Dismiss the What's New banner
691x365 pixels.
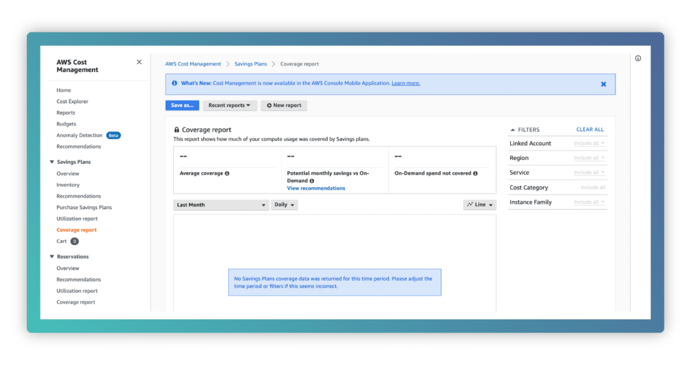(603, 84)
